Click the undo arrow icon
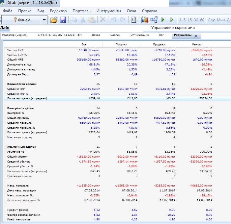 tap(114, 20)
